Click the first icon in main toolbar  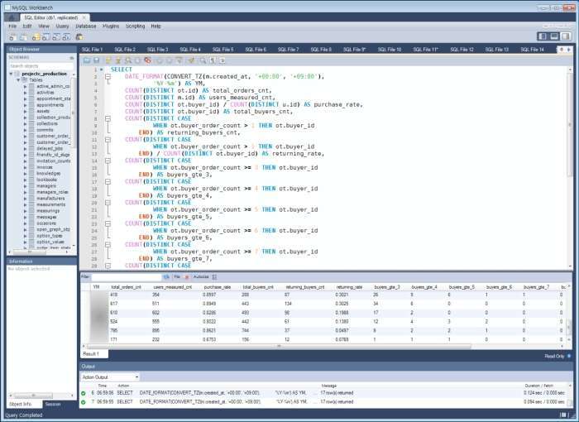coord(11,37)
